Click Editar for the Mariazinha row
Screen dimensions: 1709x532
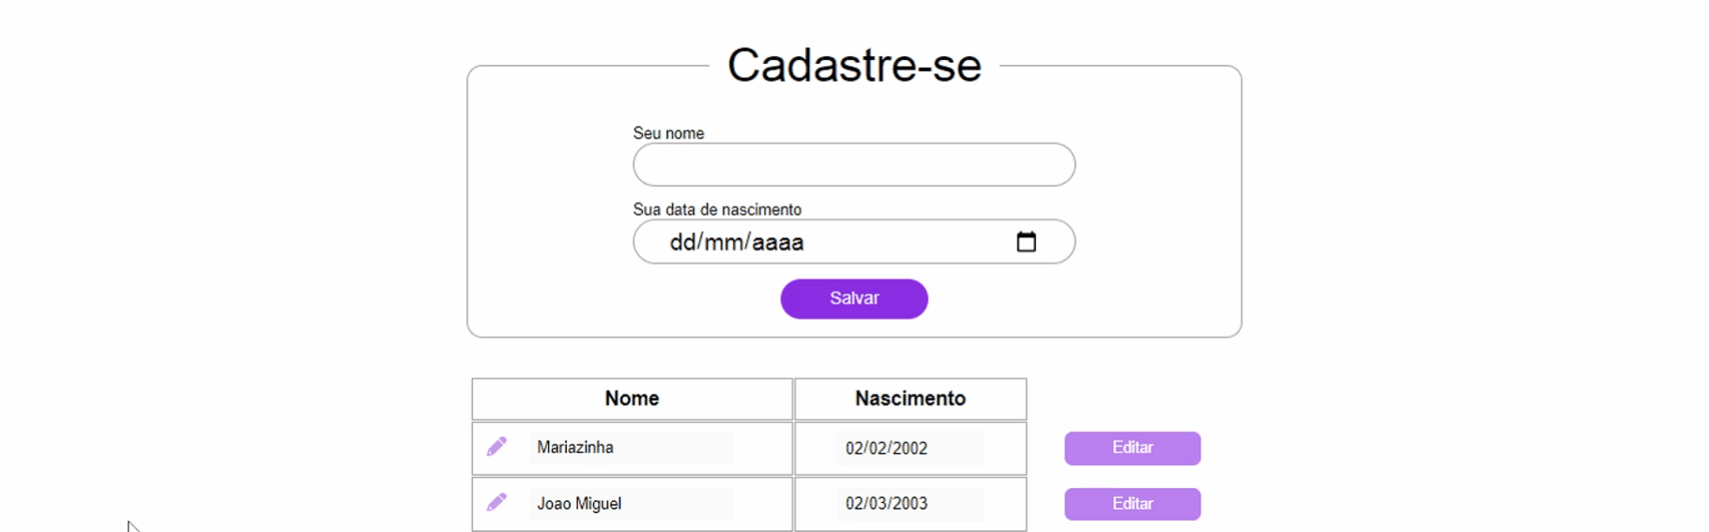[x=1132, y=448]
